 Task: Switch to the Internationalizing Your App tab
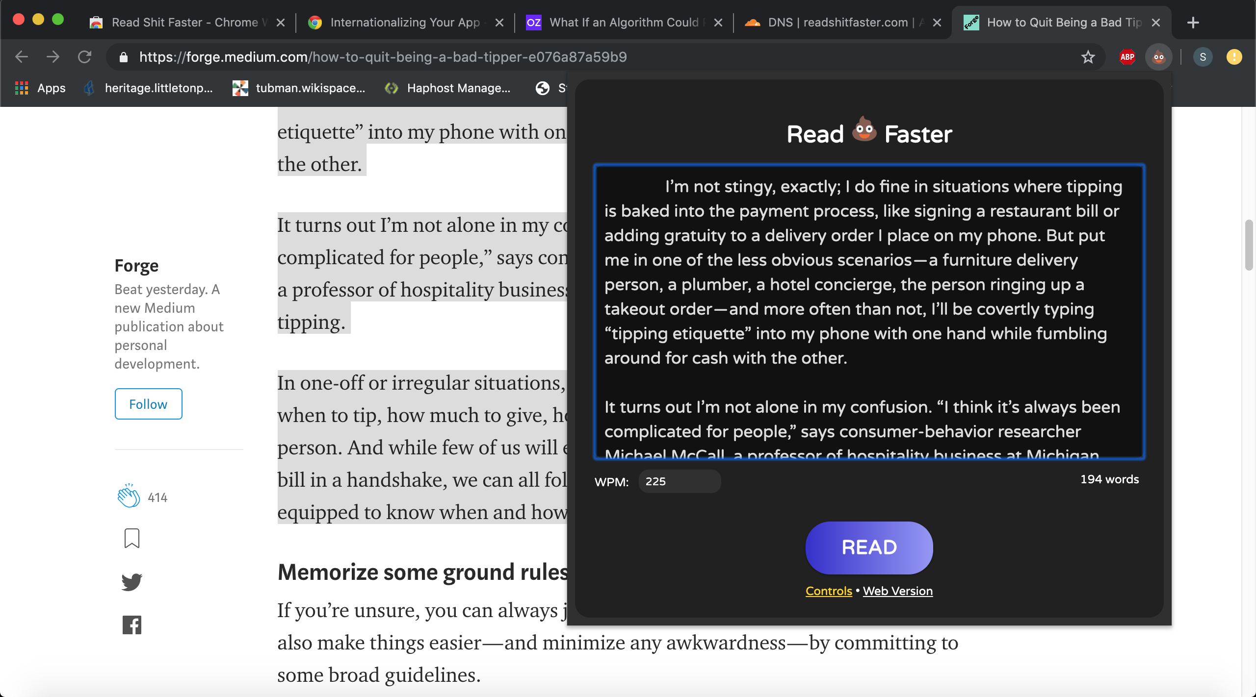(403, 22)
